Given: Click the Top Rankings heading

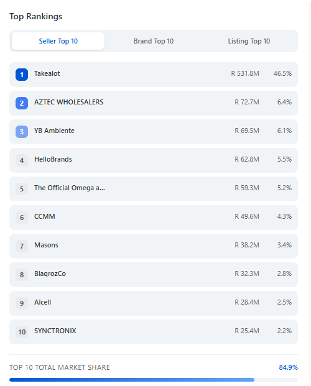Looking at the screenshot, I should (35, 17).
